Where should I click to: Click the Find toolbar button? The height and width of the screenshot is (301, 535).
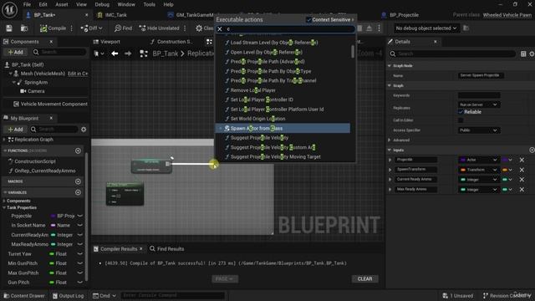(124, 28)
